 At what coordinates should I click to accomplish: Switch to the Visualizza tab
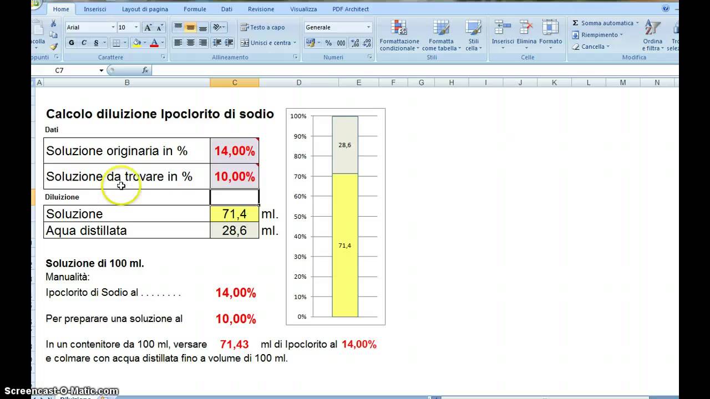pyautogui.click(x=303, y=9)
